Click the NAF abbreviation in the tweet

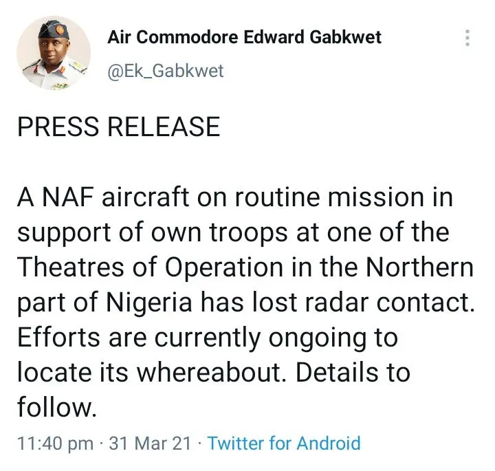coord(68,197)
